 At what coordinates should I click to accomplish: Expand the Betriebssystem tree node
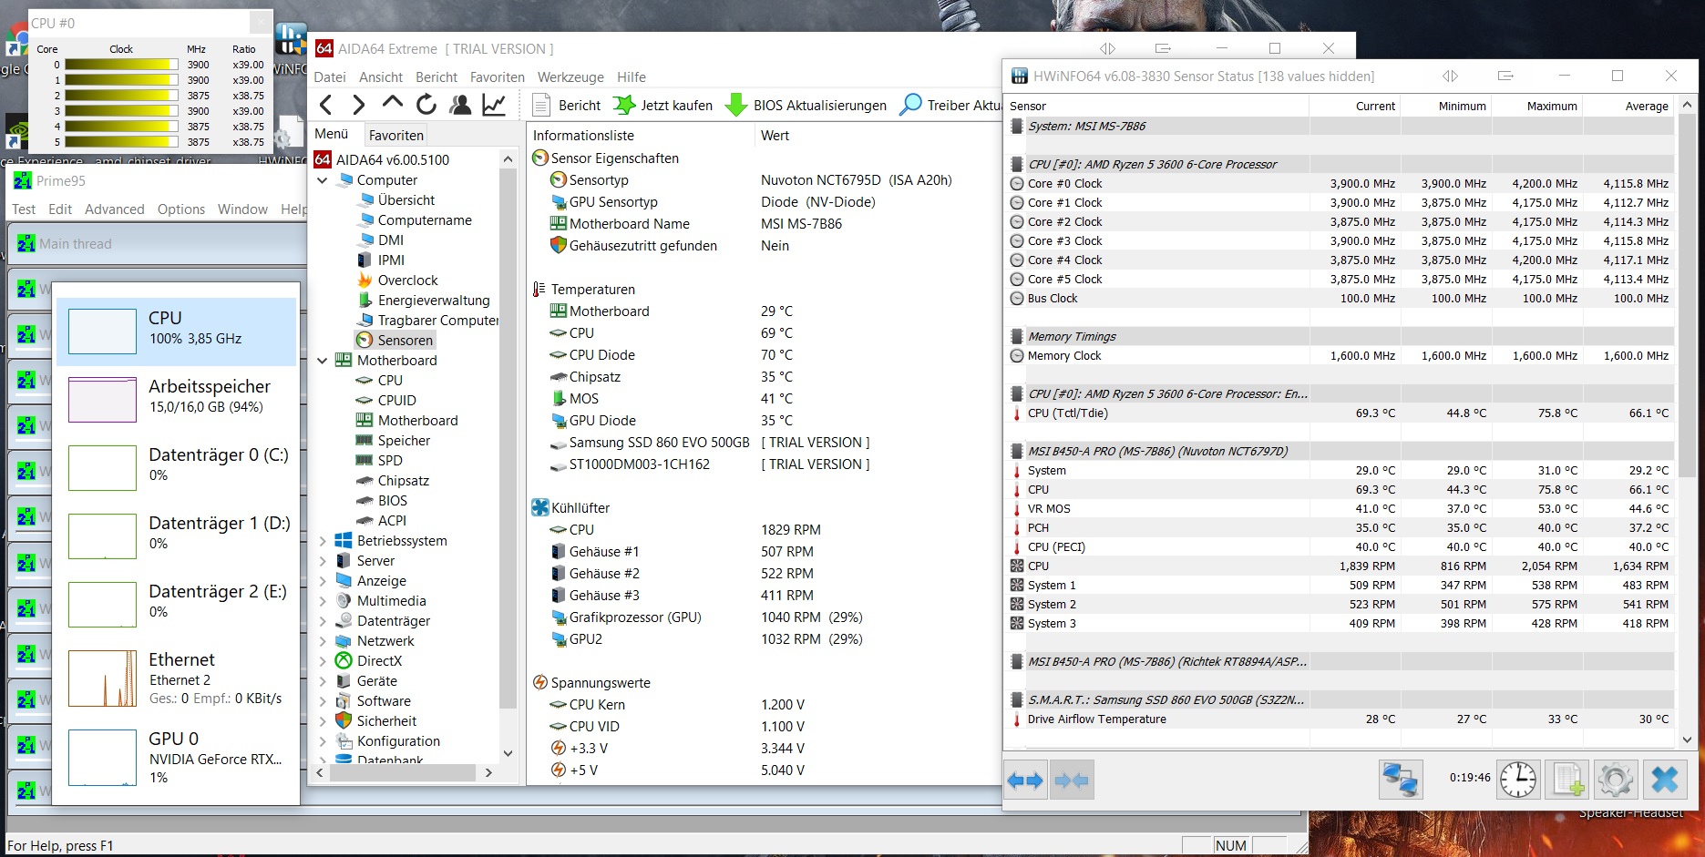point(323,541)
